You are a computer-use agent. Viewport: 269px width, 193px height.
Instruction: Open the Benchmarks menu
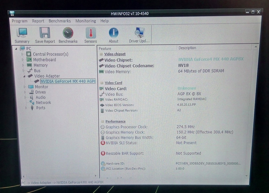(60, 21)
